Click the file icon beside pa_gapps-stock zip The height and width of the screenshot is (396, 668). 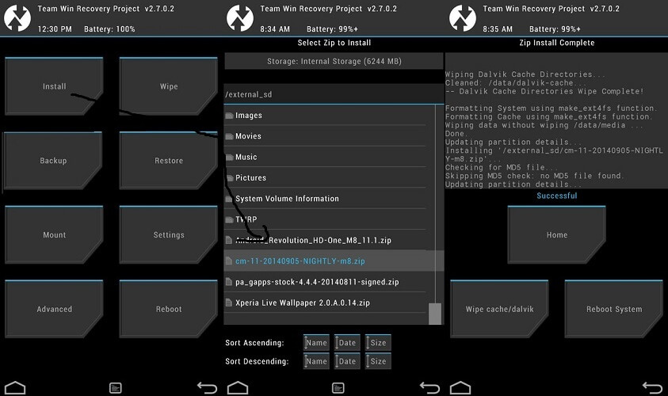pos(229,282)
